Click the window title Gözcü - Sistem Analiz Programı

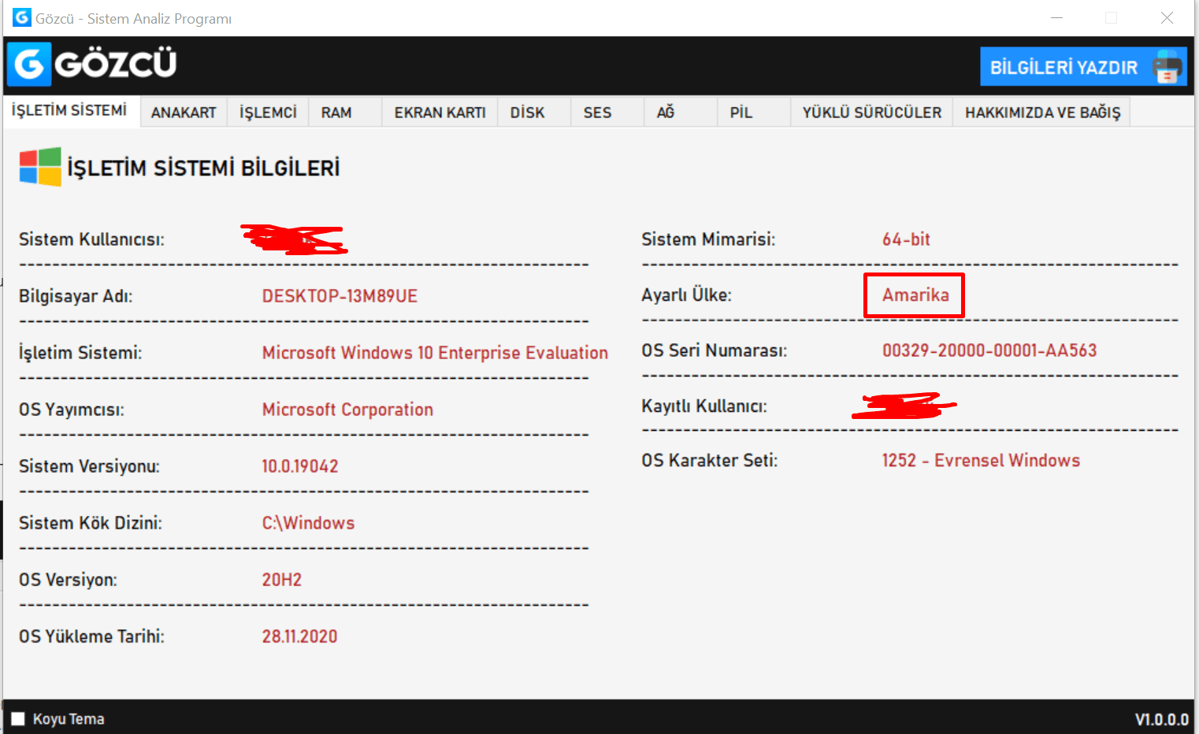133,18
